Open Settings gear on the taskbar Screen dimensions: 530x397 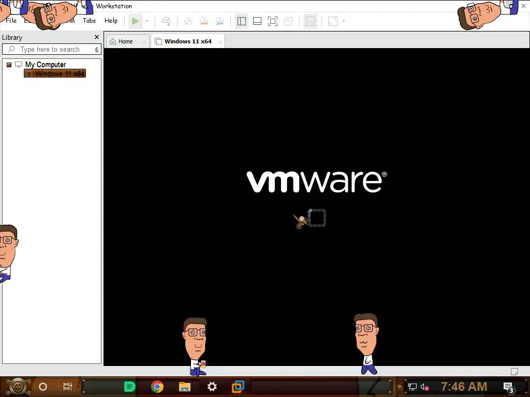[x=212, y=387]
